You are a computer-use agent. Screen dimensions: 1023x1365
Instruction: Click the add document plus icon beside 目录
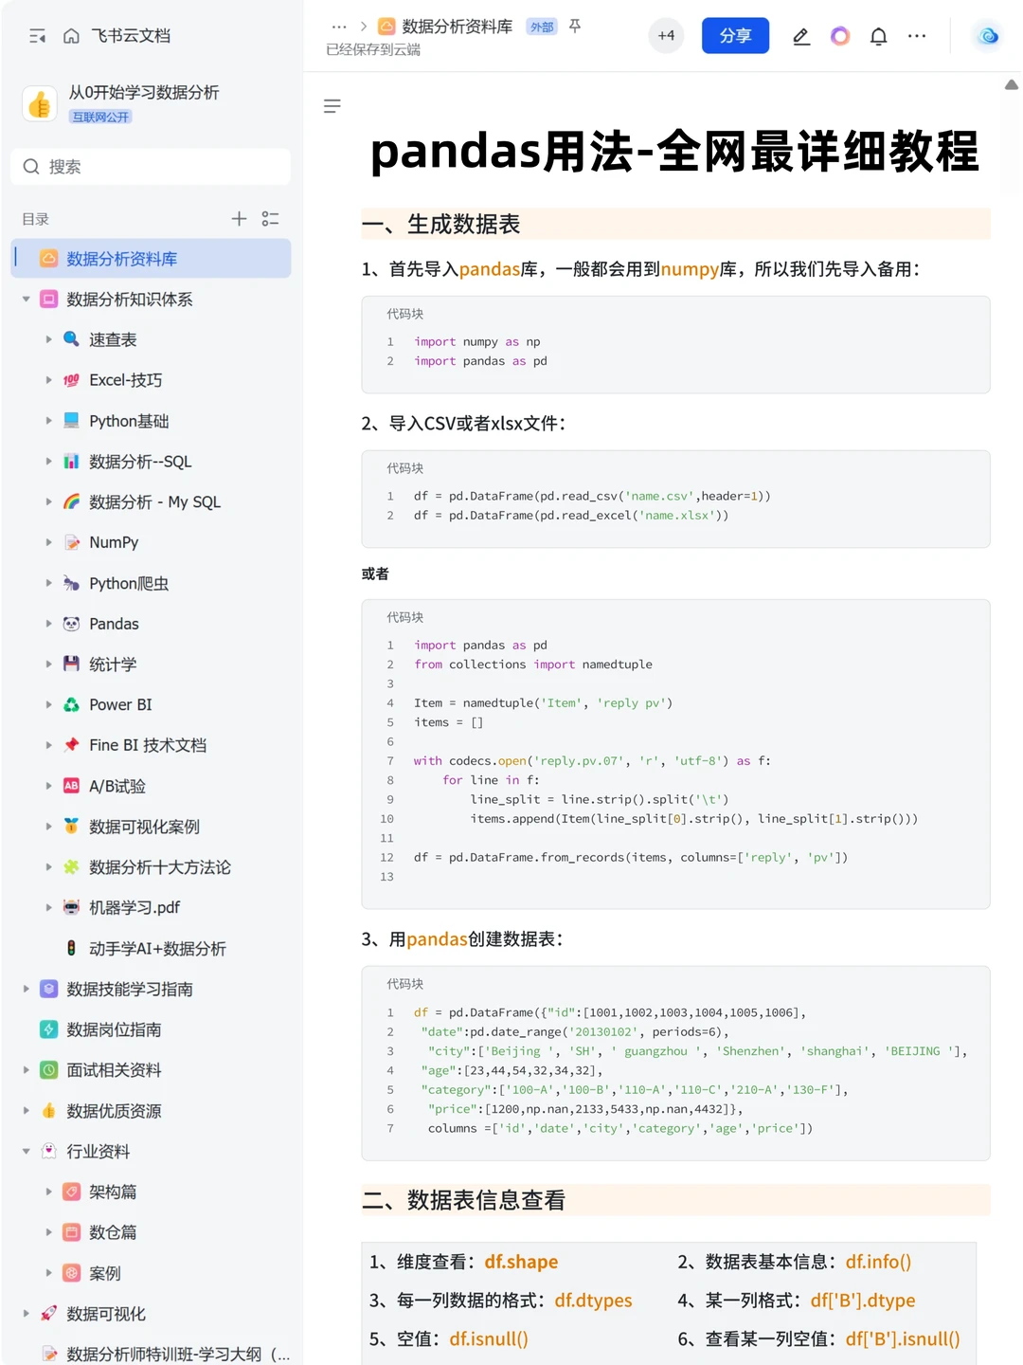click(239, 219)
